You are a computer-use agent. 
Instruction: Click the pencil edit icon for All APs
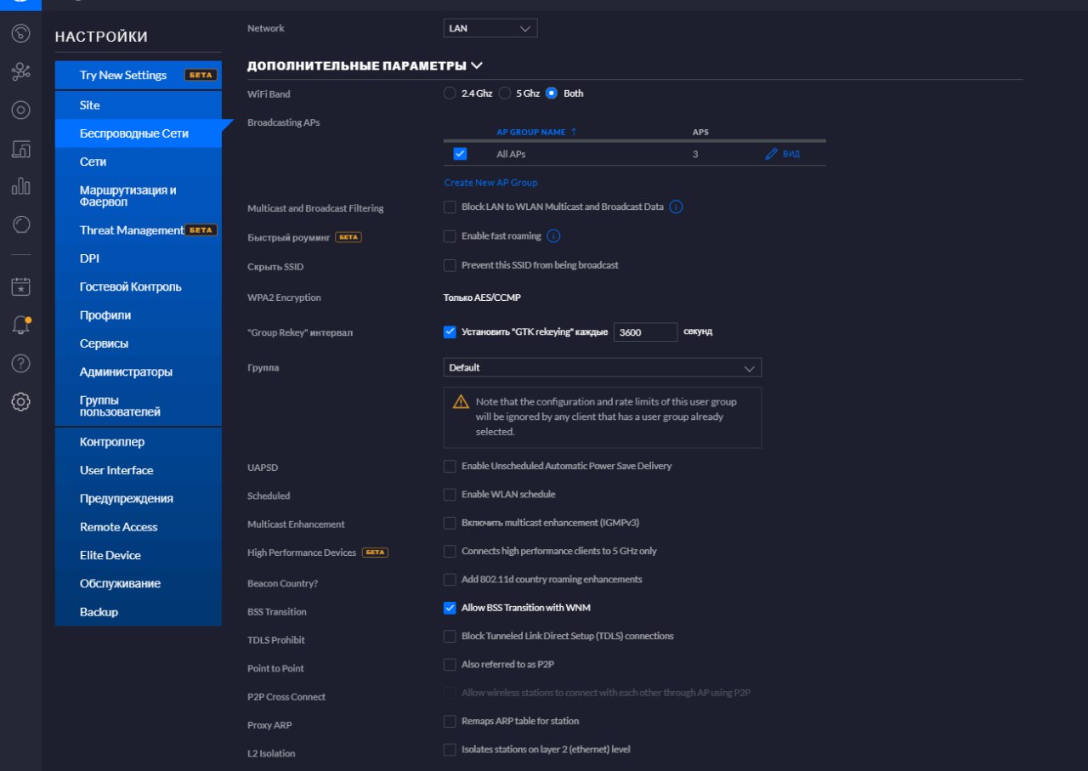point(772,154)
